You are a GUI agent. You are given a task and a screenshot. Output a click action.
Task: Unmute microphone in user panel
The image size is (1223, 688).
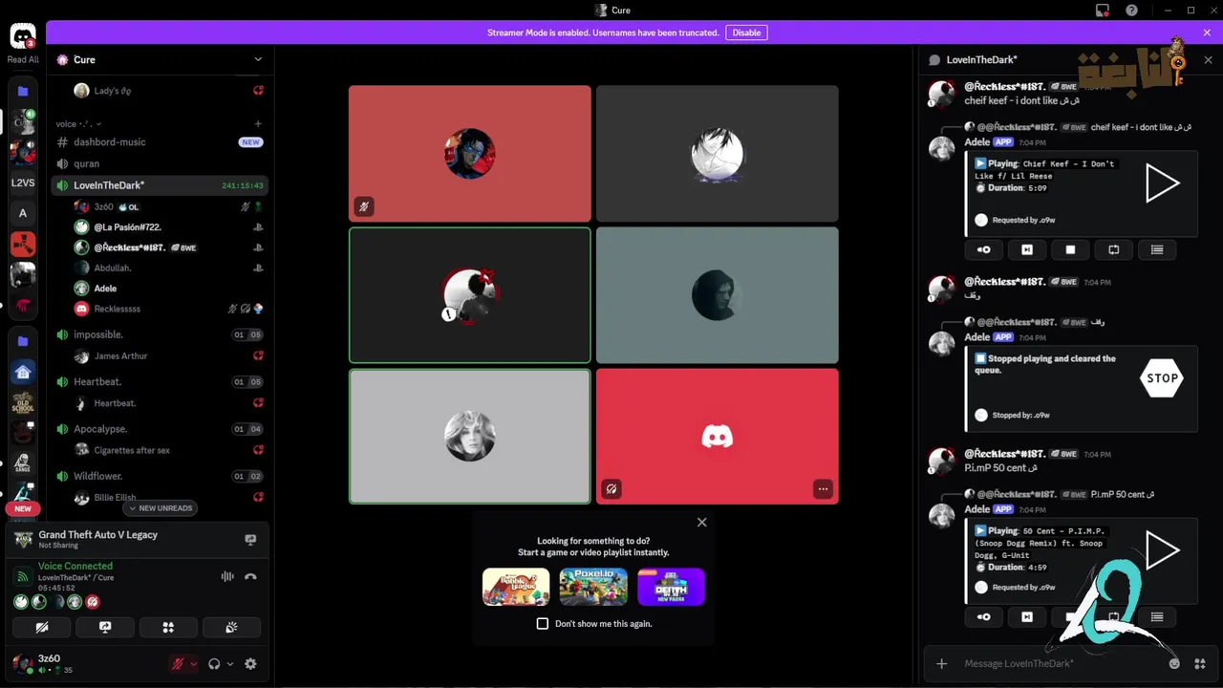(178, 664)
